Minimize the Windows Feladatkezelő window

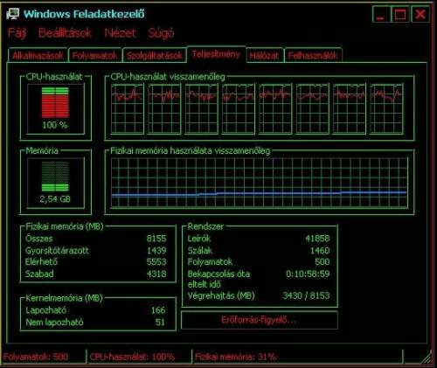(381, 14)
